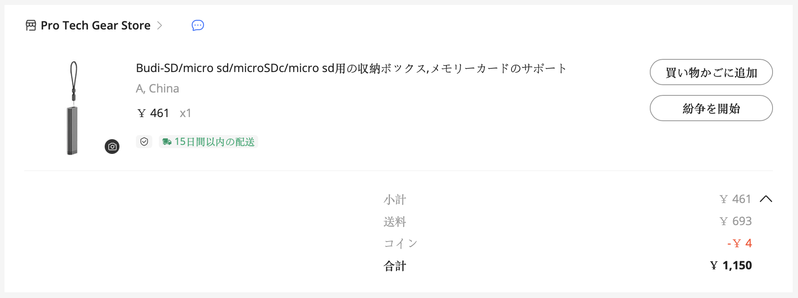This screenshot has width=798, height=298.
Task: Open the chat message bubble icon
Action: coord(197,25)
